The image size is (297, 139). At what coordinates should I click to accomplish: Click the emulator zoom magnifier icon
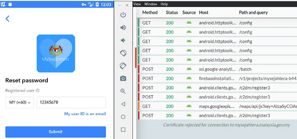[x=123, y=91]
